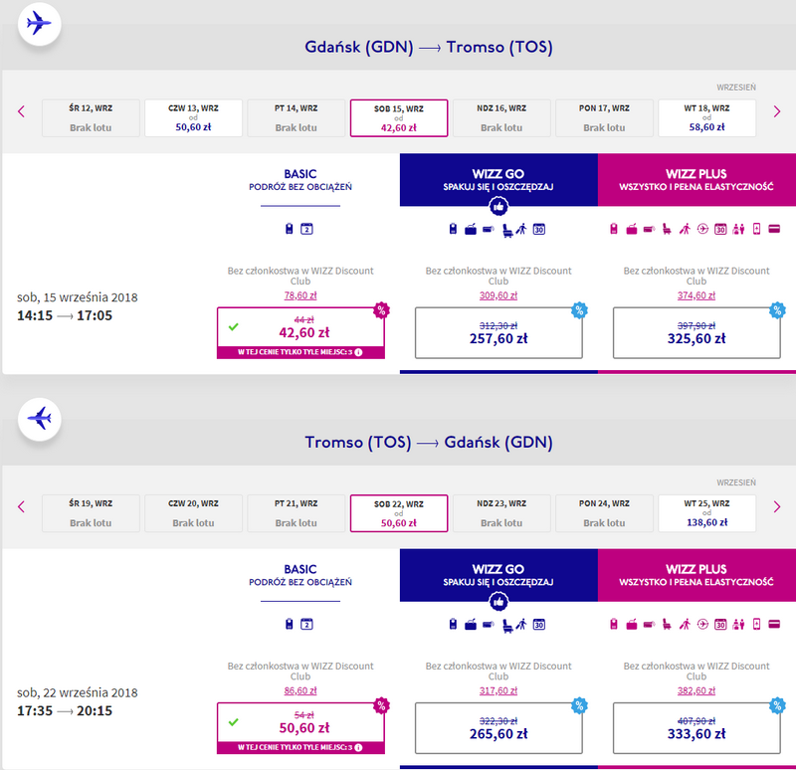Screen dimensions: 796x770
Task: Click outbound WIZZ PLUS phone icon
Action: point(756,229)
